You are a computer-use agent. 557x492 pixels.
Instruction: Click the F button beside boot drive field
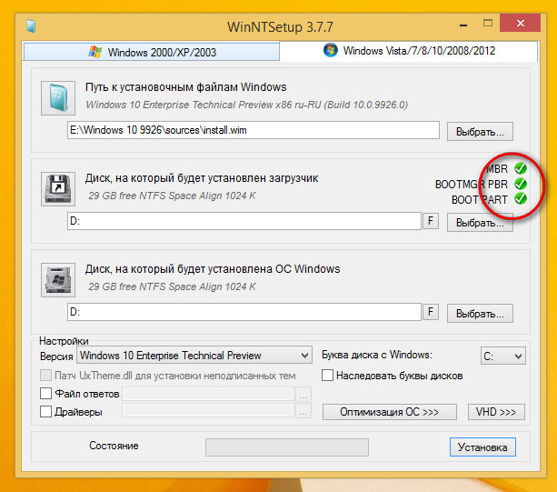coord(431,221)
